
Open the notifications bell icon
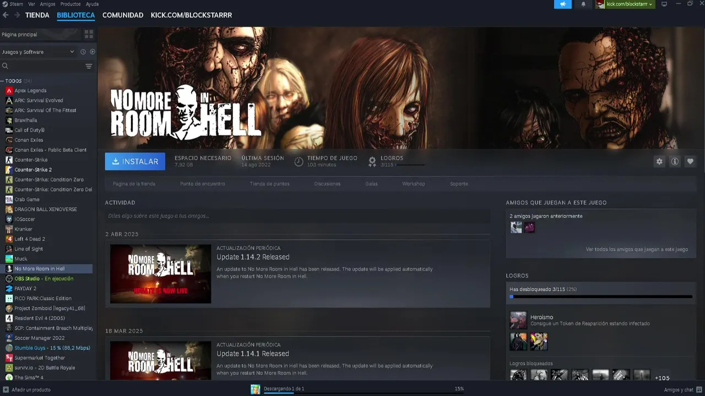click(x=583, y=4)
